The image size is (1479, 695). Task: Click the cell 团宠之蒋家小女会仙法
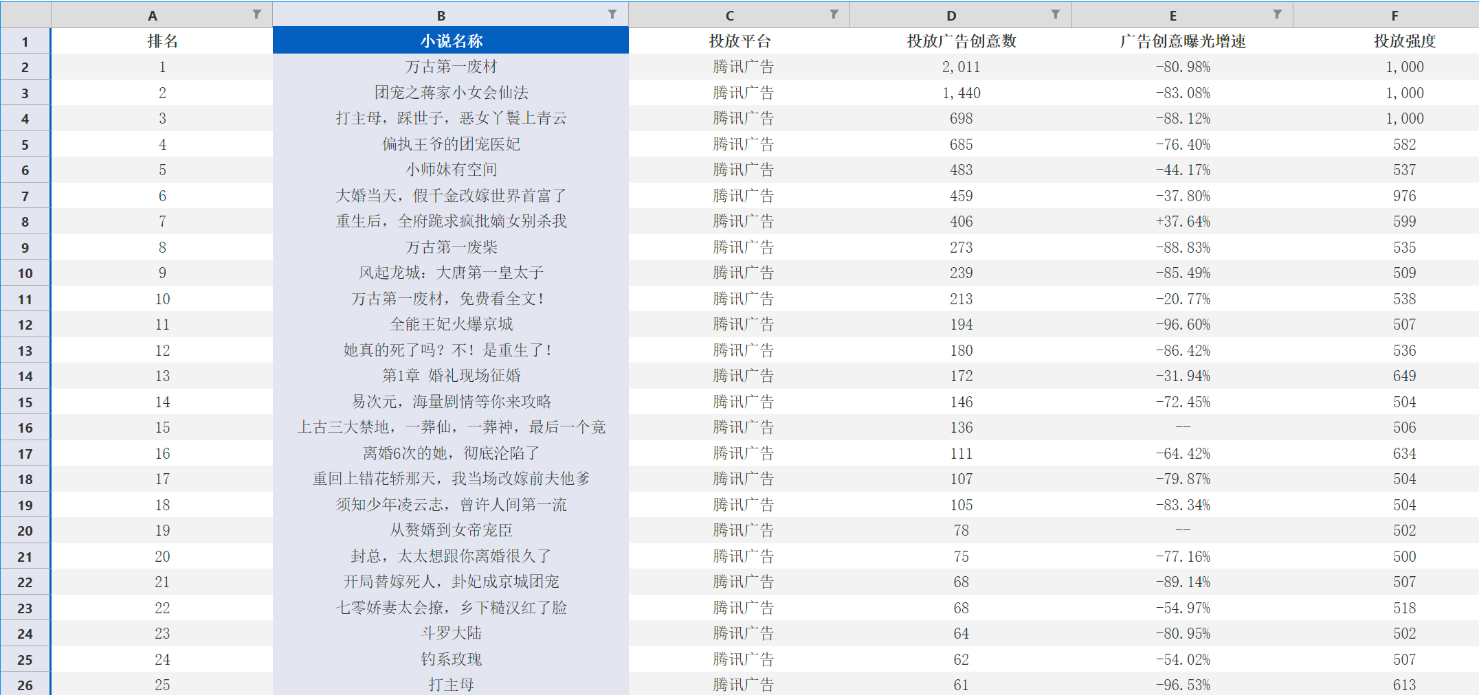[x=451, y=93]
